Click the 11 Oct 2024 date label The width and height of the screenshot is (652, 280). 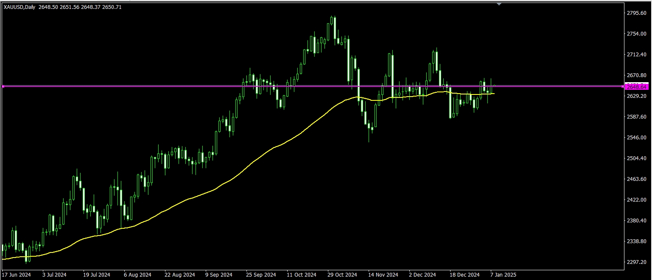[x=302, y=275]
